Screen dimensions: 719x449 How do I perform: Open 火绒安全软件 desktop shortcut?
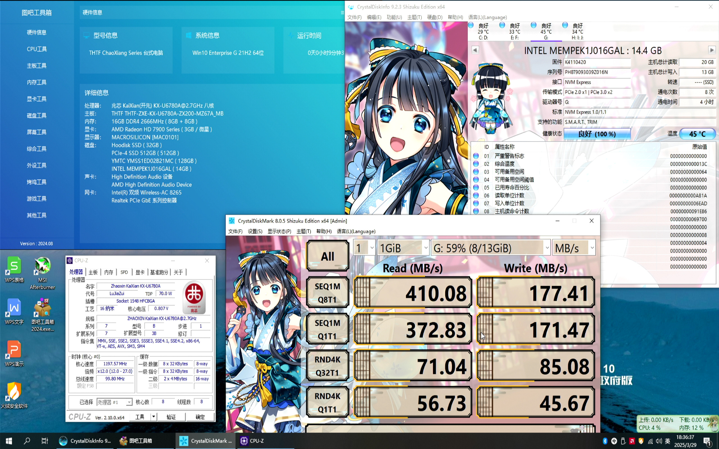click(x=14, y=396)
